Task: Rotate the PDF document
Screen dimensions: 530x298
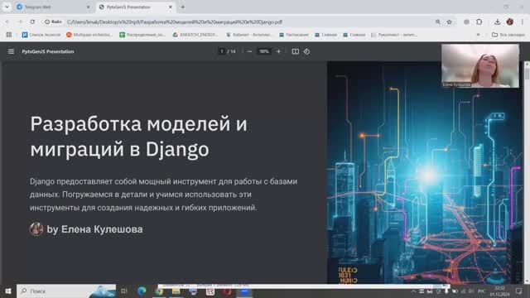Action: [306, 51]
